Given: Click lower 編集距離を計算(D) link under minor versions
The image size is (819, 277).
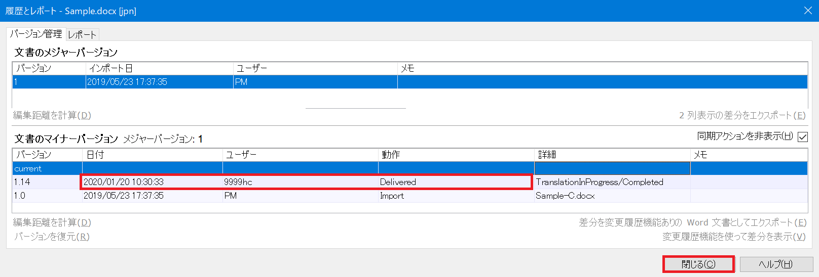Looking at the screenshot, I should pyautogui.click(x=52, y=222).
